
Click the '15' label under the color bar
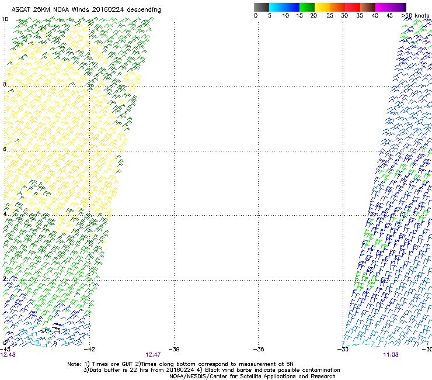point(299,15)
